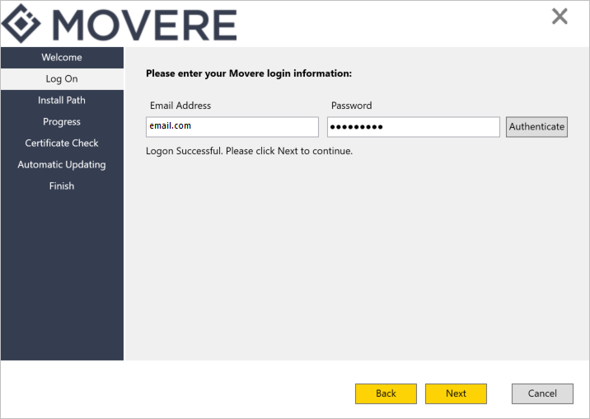Click the Authenticate button

pyautogui.click(x=536, y=126)
